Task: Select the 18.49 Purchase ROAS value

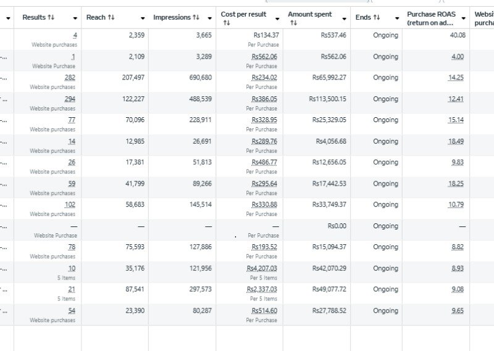Action: pos(456,141)
